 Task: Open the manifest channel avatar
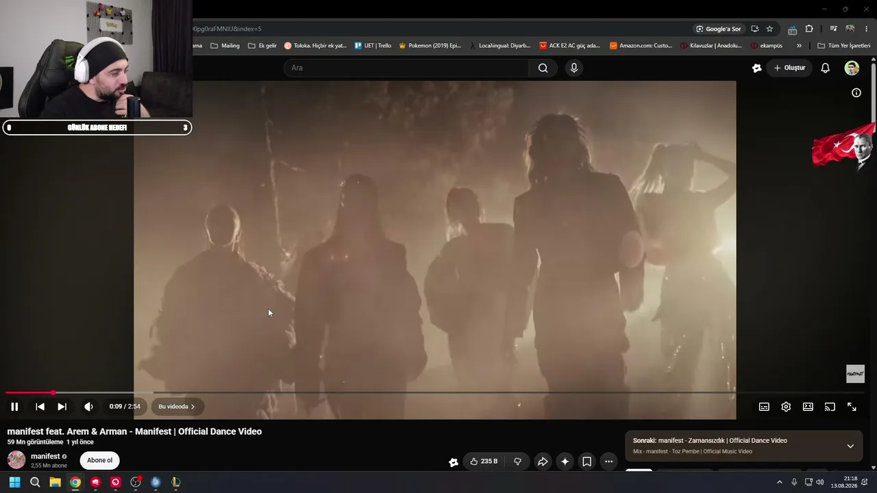pos(16,460)
